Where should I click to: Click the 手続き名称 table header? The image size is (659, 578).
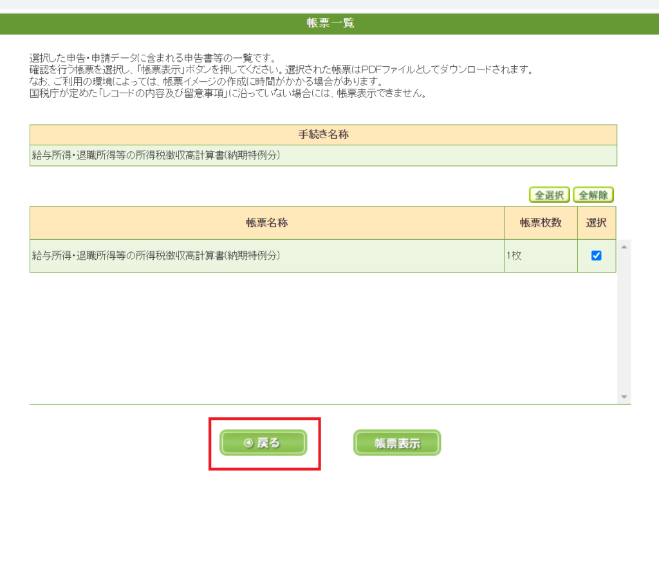tap(323, 134)
